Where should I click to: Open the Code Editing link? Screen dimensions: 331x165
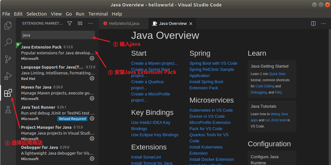[265, 86]
